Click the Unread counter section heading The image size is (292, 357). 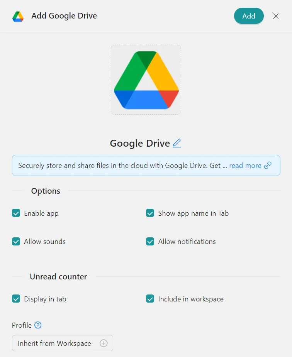tap(58, 276)
